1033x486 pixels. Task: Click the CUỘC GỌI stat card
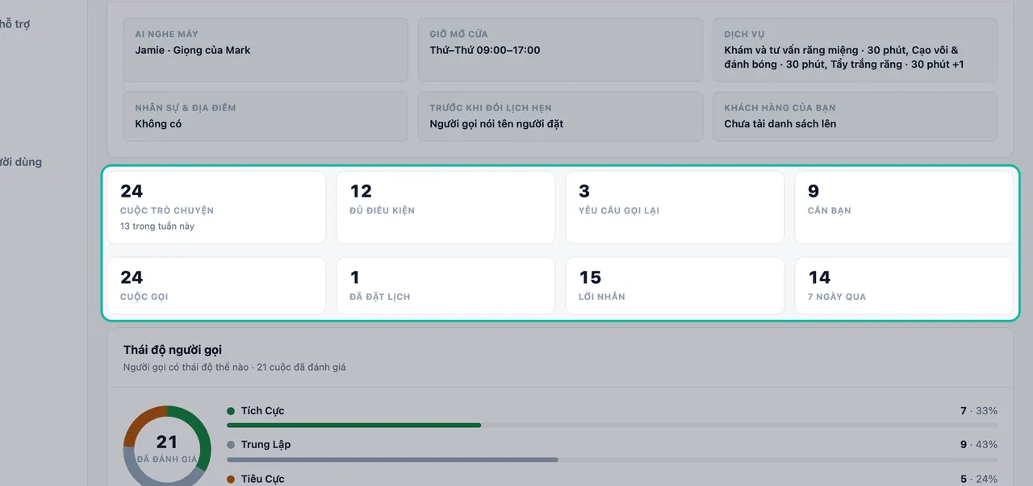216,285
